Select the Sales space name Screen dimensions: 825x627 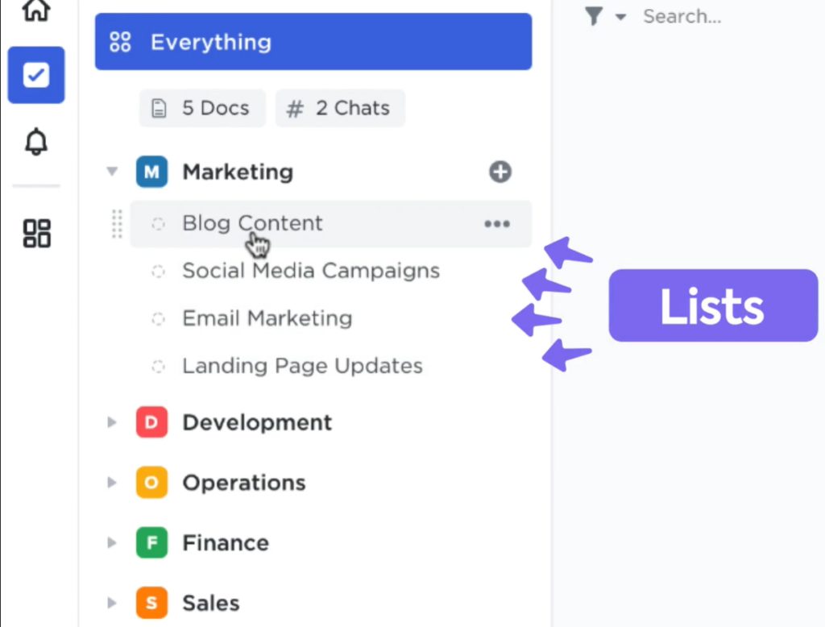tap(210, 602)
